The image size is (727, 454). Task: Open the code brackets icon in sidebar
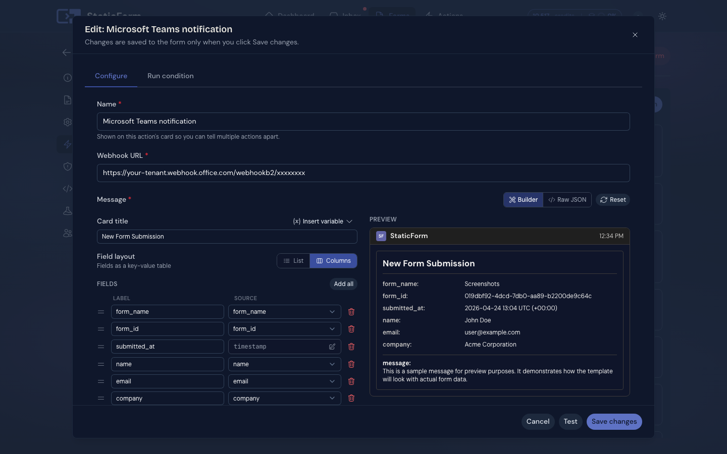point(68,189)
